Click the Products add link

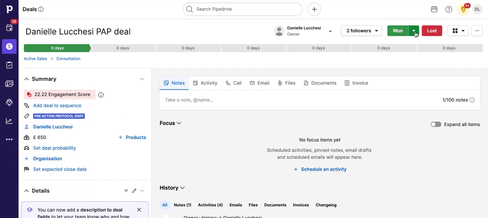click(x=132, y=137)
